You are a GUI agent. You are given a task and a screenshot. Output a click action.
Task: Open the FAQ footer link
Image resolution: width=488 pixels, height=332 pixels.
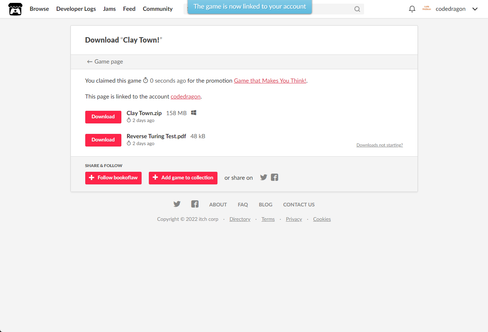(243, 205)
